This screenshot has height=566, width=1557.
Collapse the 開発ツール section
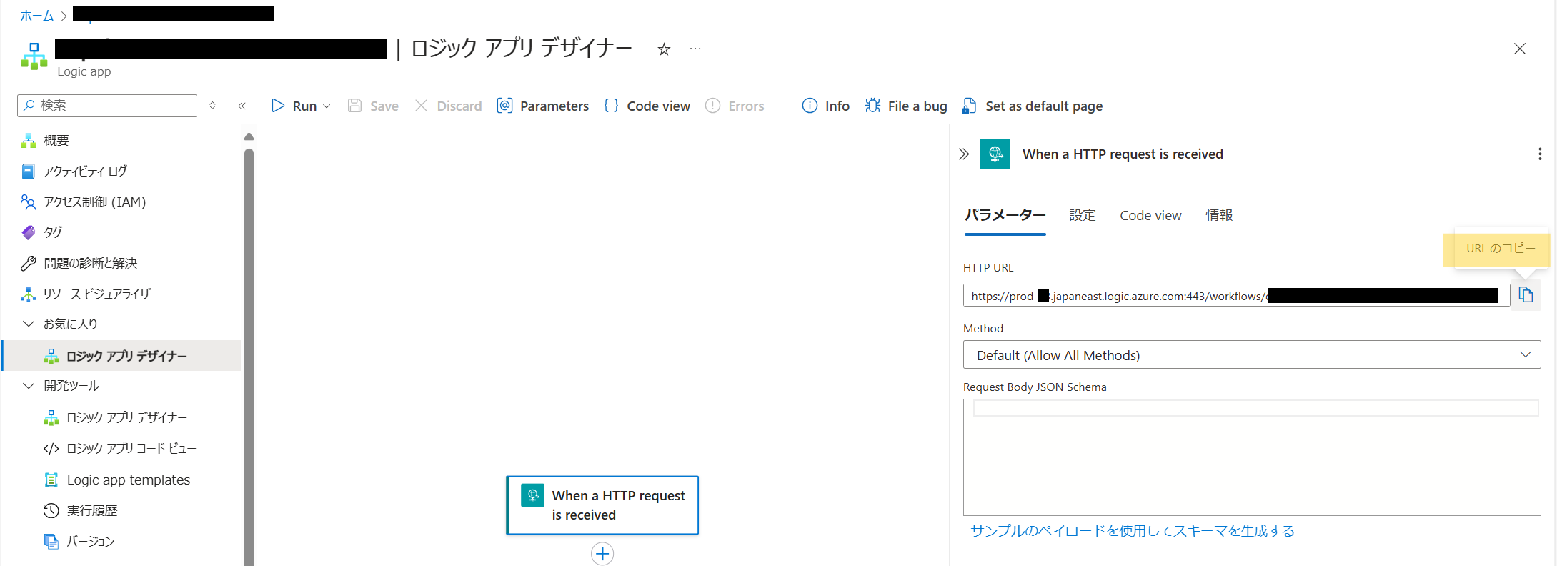(x=29, y=386)
